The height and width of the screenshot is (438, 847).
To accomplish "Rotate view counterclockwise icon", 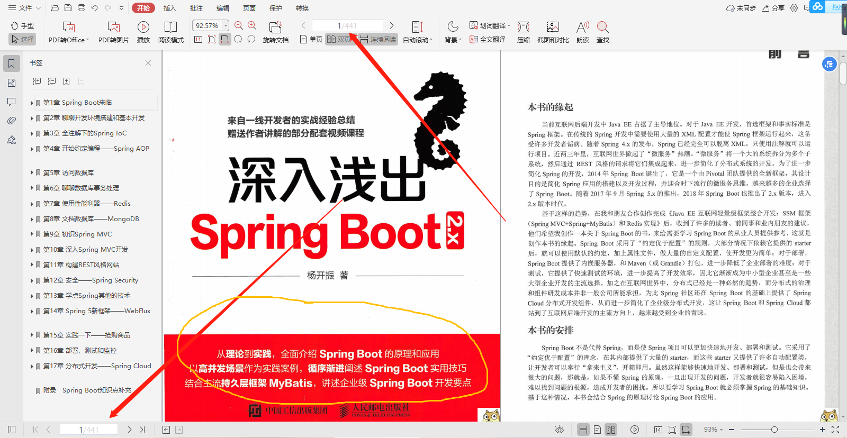I will [x=251, y=40].
